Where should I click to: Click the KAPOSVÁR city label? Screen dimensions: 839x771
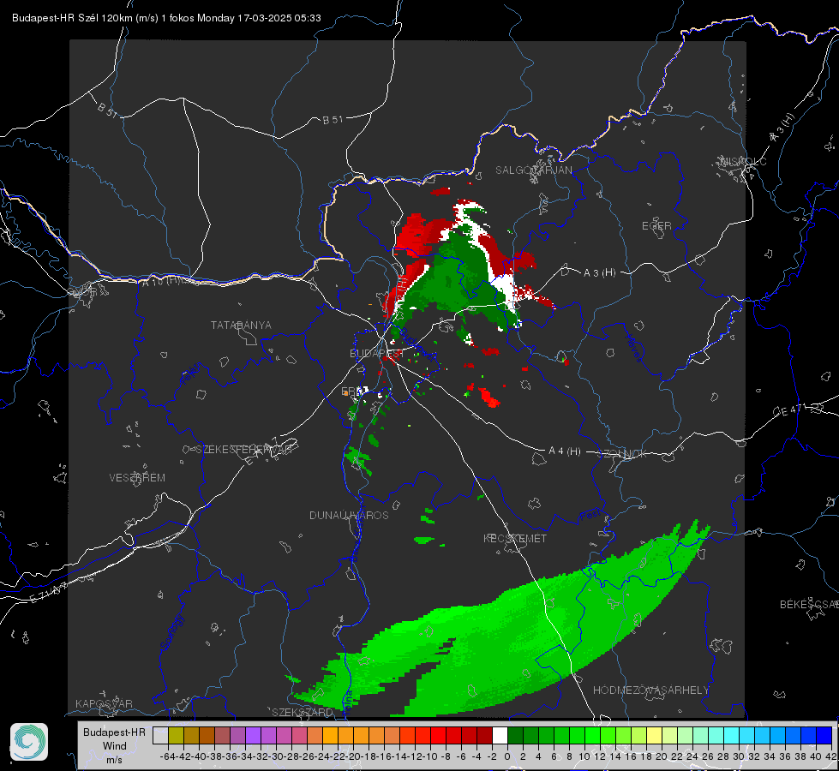(x=104, y=703)
